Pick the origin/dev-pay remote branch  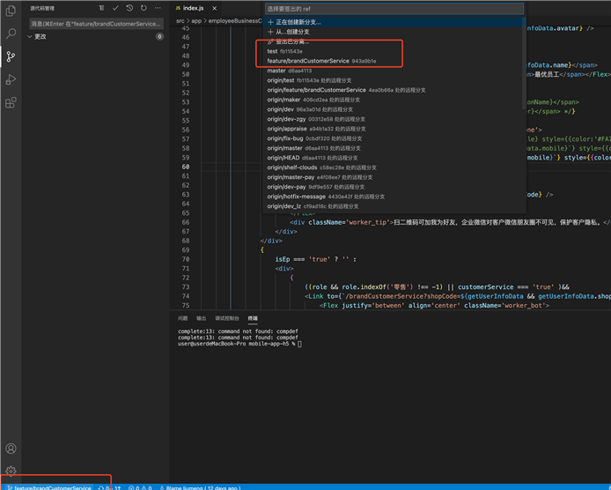pos(393,187)
